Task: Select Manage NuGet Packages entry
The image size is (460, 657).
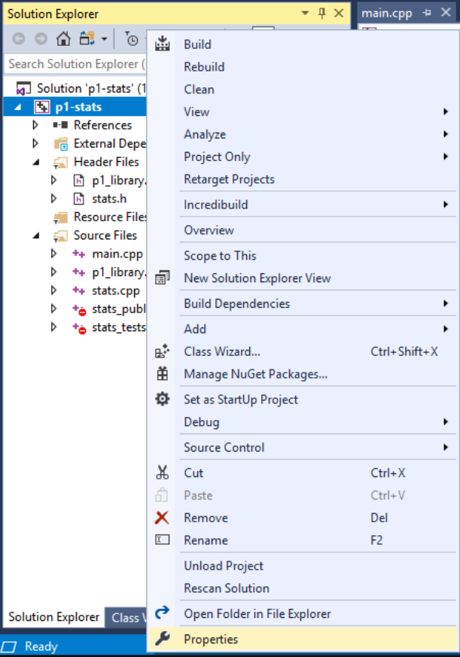Action: tap(255, 374)
